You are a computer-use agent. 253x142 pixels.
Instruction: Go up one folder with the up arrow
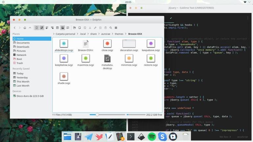click(x=30, y=28)
